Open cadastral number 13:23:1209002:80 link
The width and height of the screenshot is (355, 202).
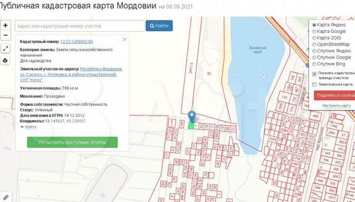(77, 42)
